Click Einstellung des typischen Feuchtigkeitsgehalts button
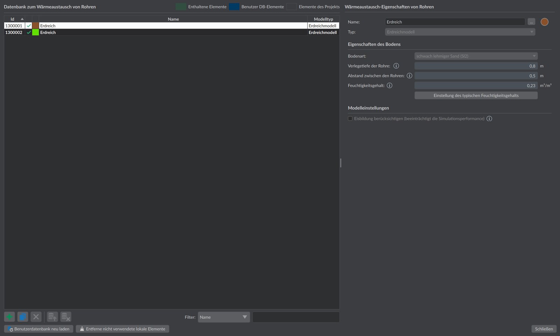 tap(476, 96)
